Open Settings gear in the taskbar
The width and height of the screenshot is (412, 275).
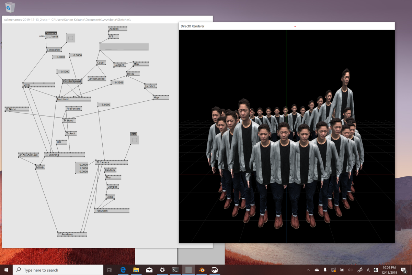(x=162, y=270)
